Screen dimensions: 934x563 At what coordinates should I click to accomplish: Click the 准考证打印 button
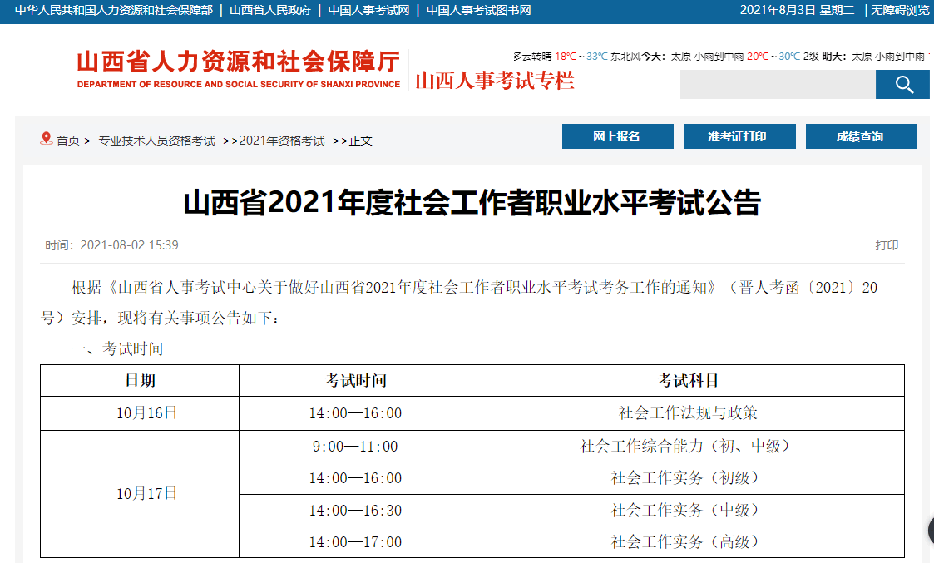(x=739, y=136)
